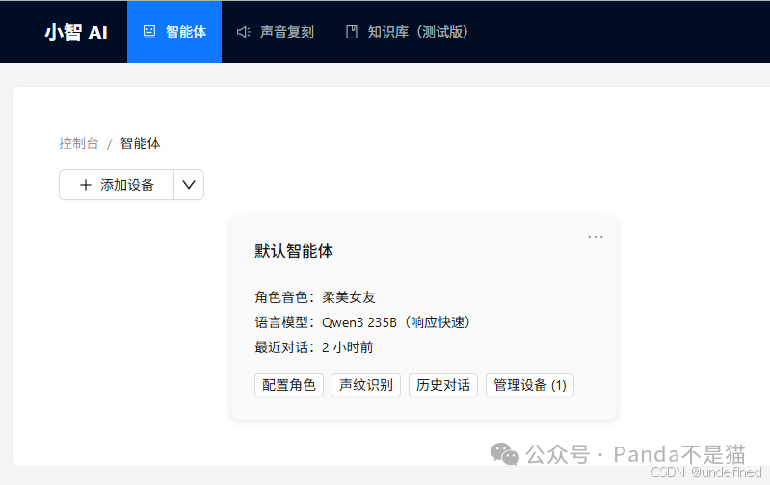The image size is (770, 485).
Task: Click the 小智 AI logo
Action: [76, 33]
